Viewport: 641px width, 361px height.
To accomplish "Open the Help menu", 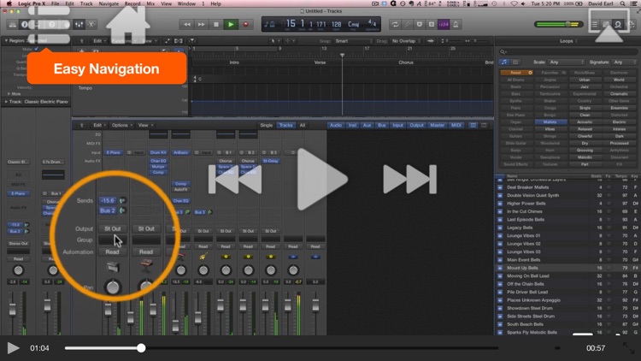I will pos(216,3).
